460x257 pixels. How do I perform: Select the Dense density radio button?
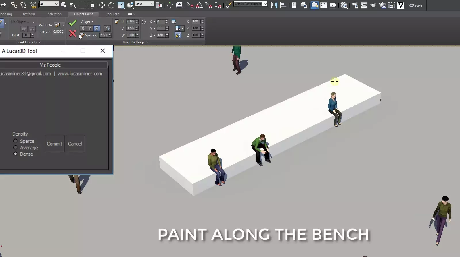coord(15,154)
